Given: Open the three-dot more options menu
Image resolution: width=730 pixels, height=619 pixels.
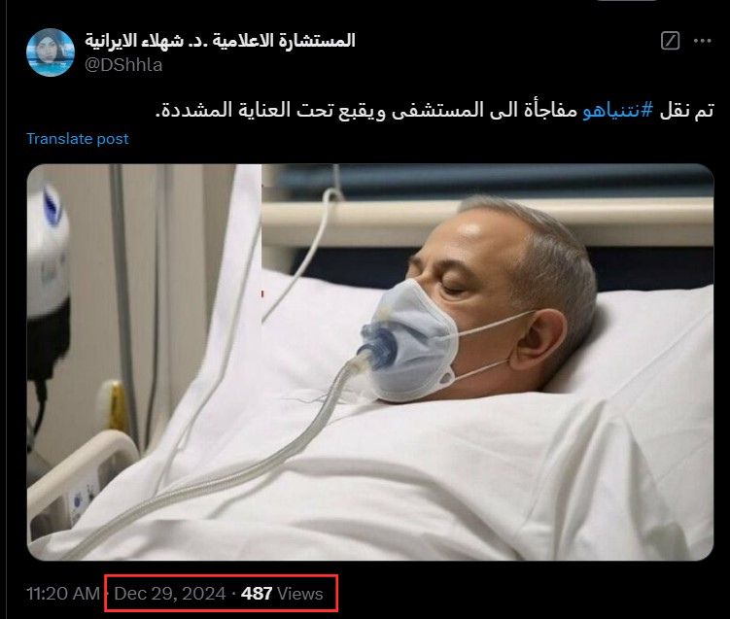Looking at the screenshot, I should [x=702, y=41].
